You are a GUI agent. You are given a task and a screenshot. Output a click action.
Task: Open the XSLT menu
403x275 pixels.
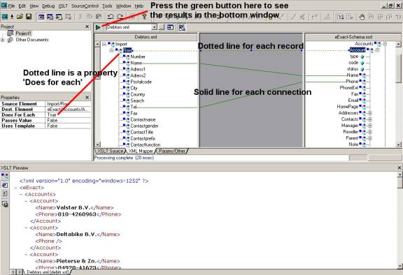pos(63,6)
